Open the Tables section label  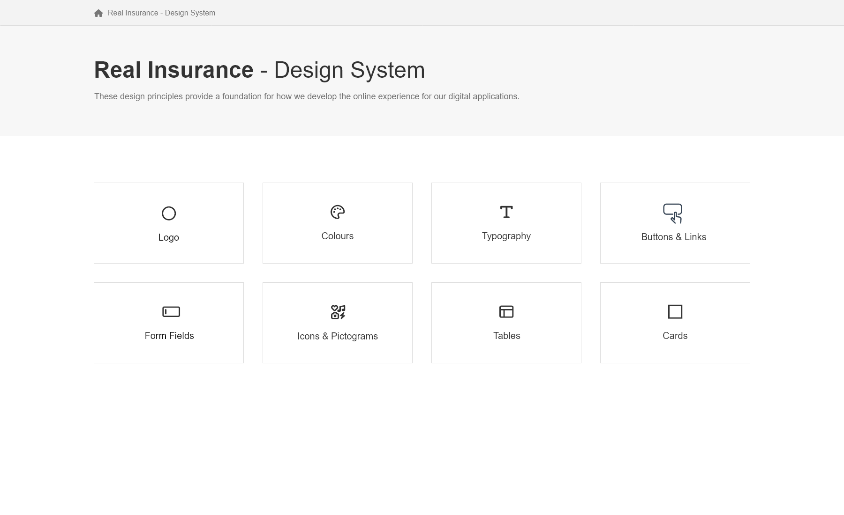click(507, 336)
